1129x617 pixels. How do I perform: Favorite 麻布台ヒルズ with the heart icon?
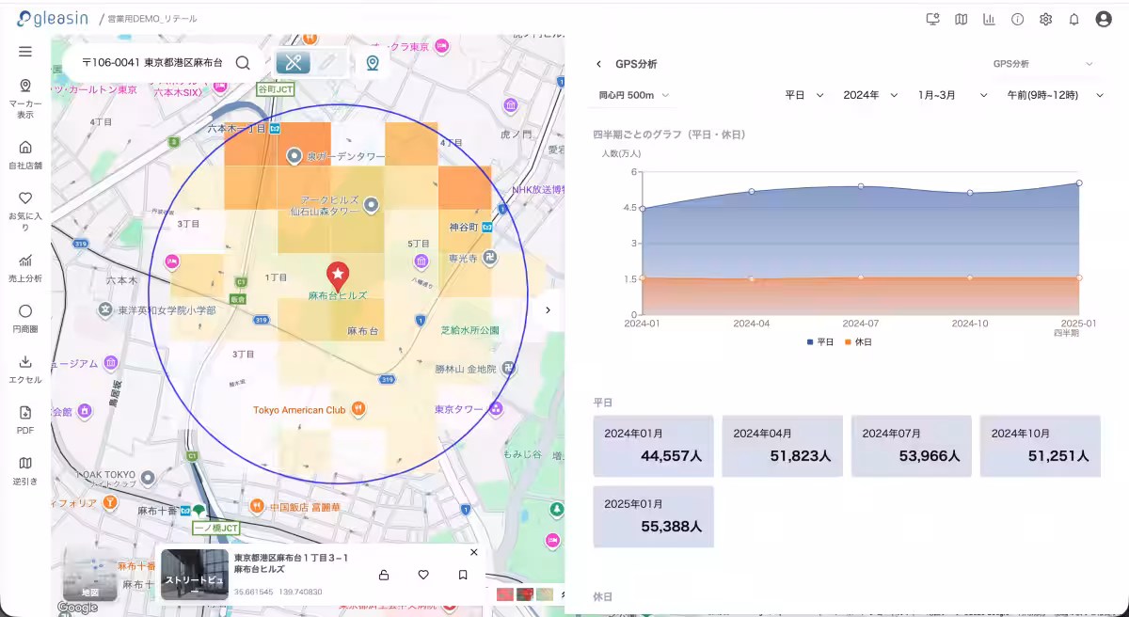(423, 575)
